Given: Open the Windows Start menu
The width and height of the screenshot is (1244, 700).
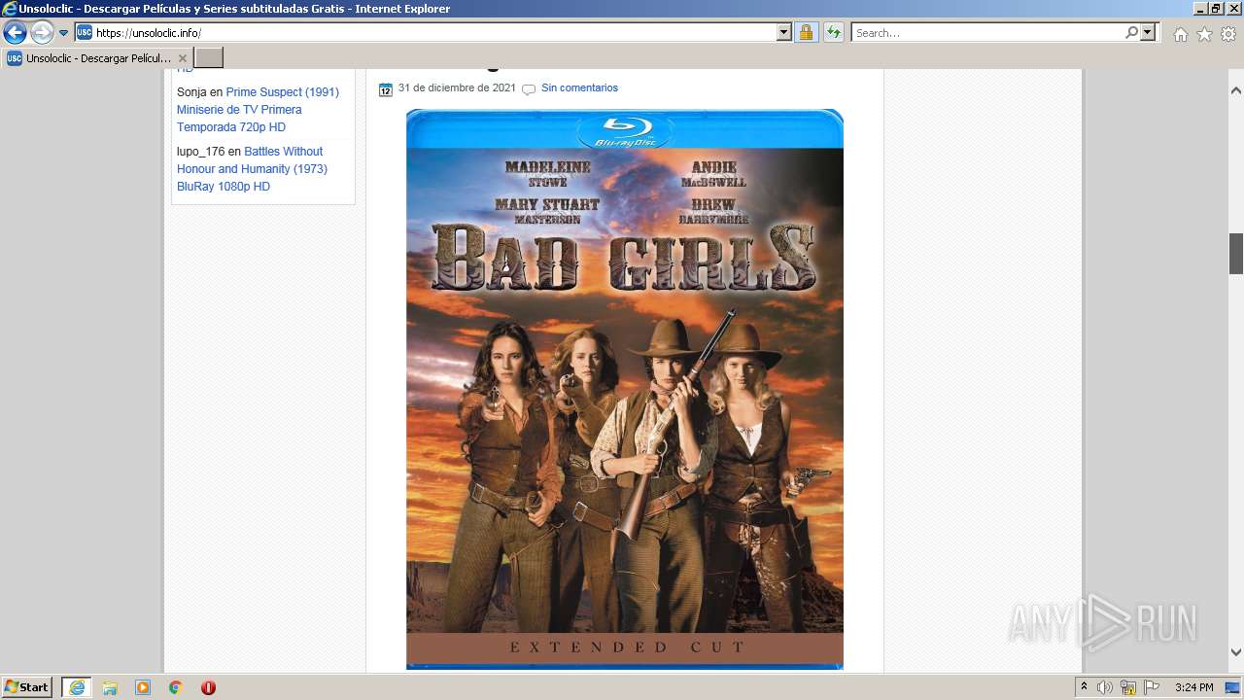Looking at the screenshot, I should (x=27, y=687).
